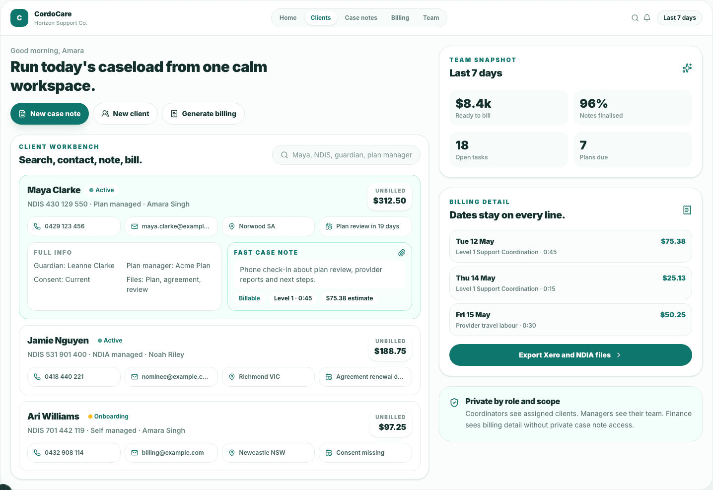Click Jamie Nguyen's Active status label
713x490 pixels.
[x=110, y=341]
